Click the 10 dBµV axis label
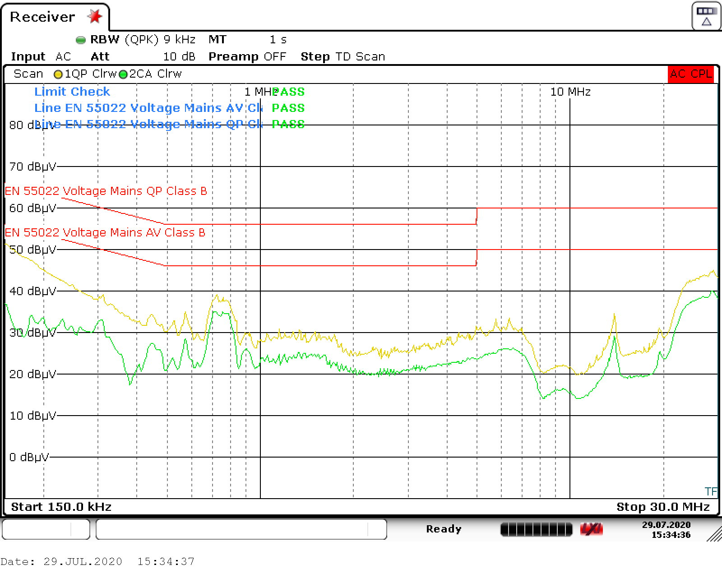 (x=33, y=416)
